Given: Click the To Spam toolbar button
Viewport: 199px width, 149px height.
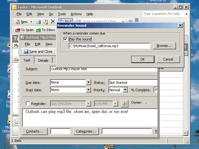Looking at the screenshot, I should 25,30.
